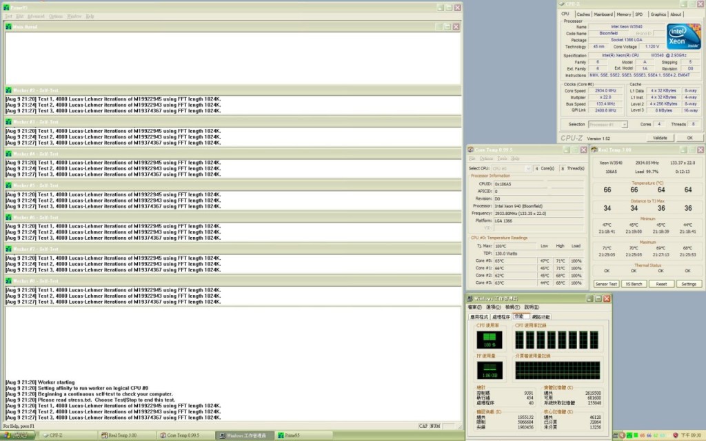The width and height of the screenshot is (706, 441).
Task: Click the Sensor Test button in Real Temp
Action: click(605, 284)
